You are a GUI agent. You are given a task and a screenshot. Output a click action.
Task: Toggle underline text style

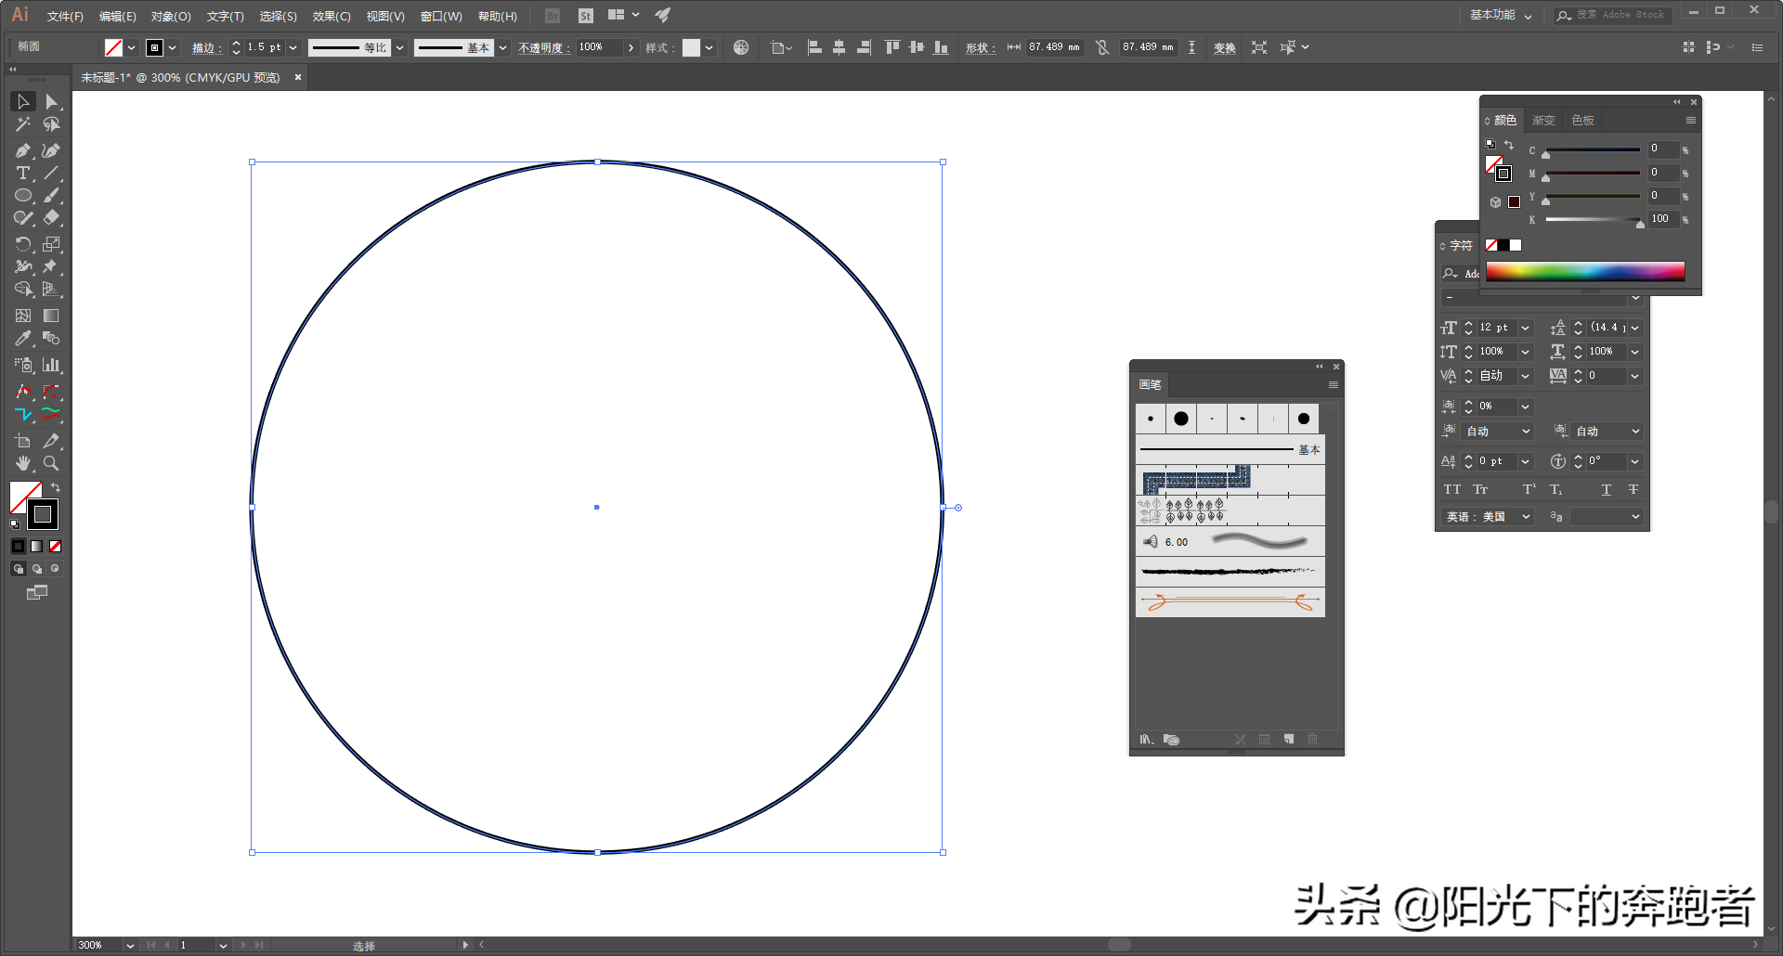click(x=1606, y=489)
